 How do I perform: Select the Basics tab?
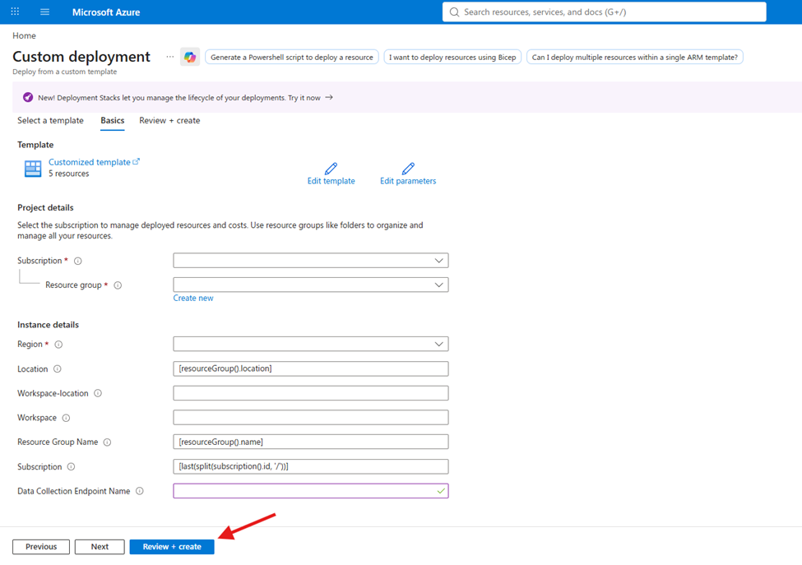[113, 121]
